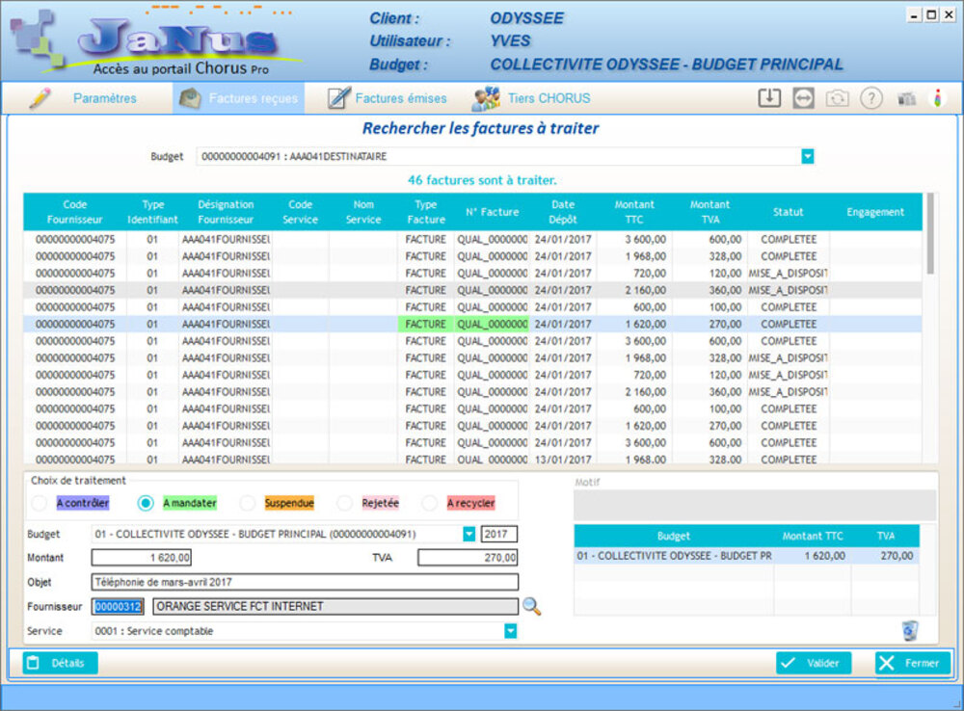Screen dimensions: 964x711
Task: Click the Valider button
Action: click(814, 663)
